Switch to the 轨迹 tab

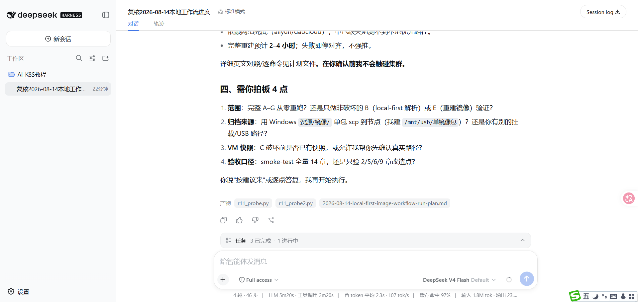click(x=159, y=24)
